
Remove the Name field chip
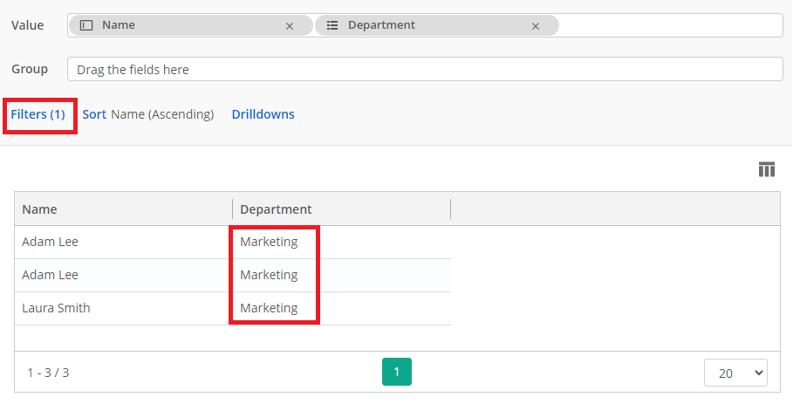(290, 26)
